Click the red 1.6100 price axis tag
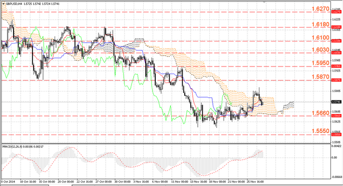 click(336, 41)
